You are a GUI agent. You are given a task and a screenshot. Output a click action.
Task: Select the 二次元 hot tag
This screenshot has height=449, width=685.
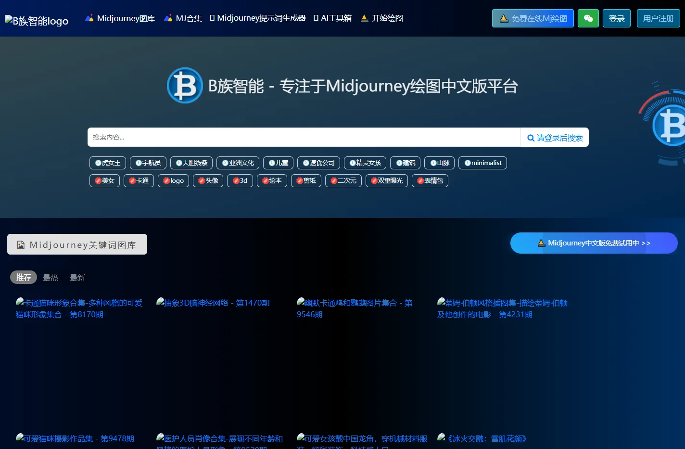coord(343,180)
